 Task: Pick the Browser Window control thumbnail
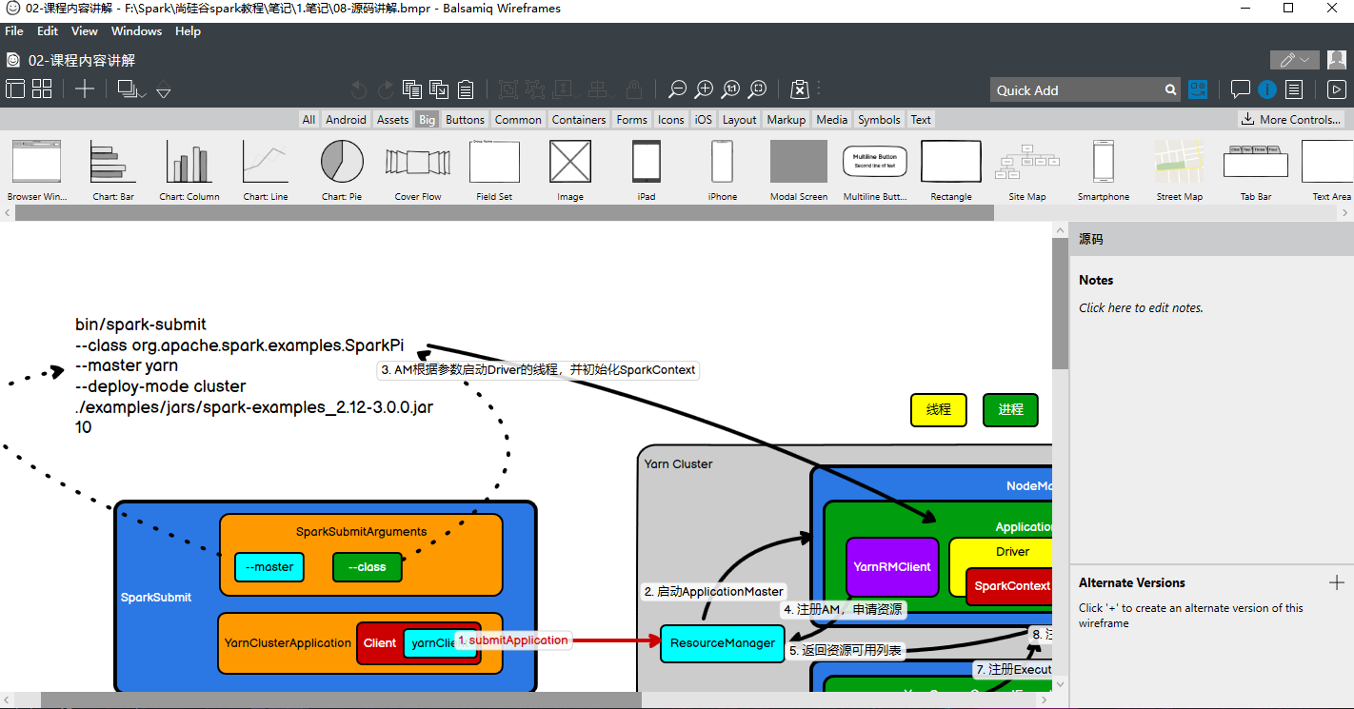[x=37, y=169]
